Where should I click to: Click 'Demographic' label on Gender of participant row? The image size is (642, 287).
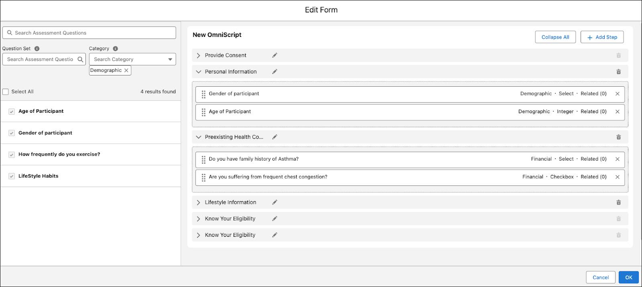(x=536, y=94)
